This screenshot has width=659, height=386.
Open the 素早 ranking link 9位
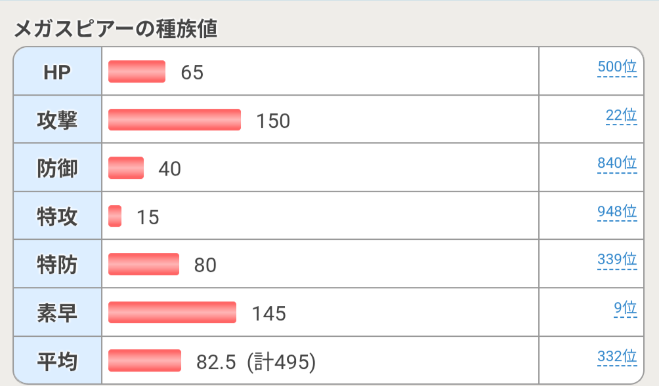625,307
